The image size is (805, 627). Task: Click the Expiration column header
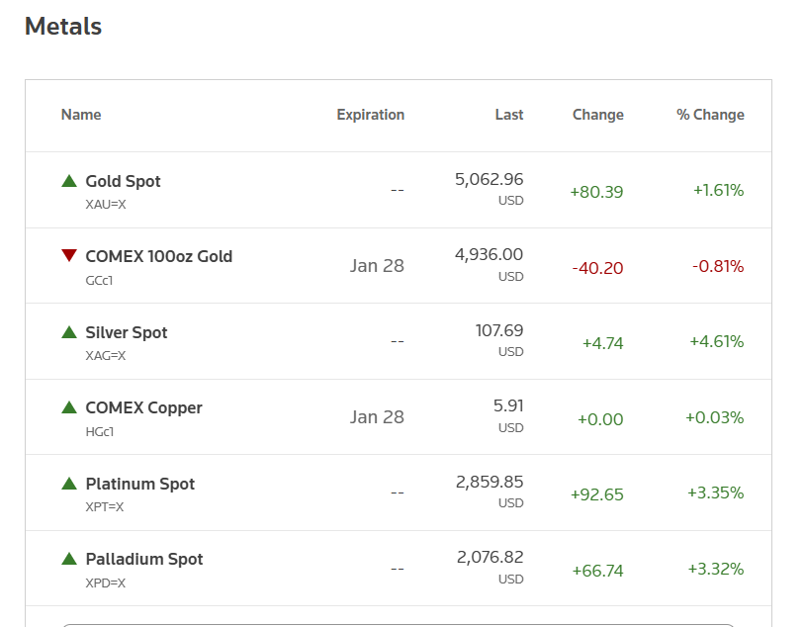(x=370, y=115)
